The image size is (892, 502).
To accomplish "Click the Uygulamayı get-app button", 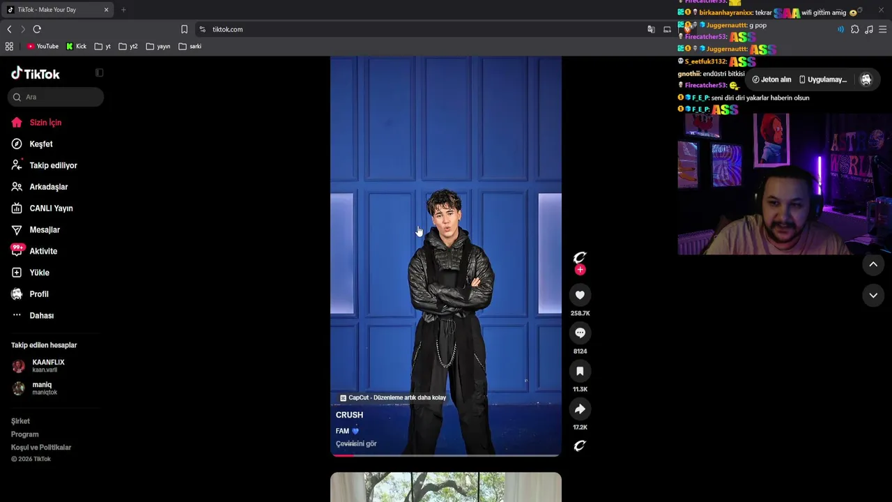I will pyautogui.click(x=823, y=79).
